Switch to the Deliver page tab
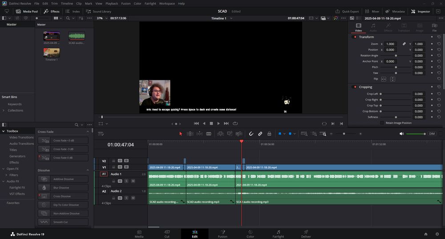This screenshot has height=239, width=445. tap(306, 234)
